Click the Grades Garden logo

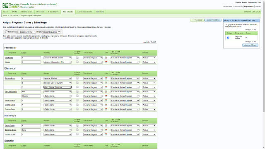pyautogui.click(x=11, y=5)
